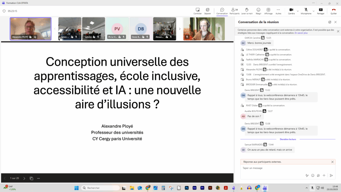Open emoji picker in message box

(313, 175)
